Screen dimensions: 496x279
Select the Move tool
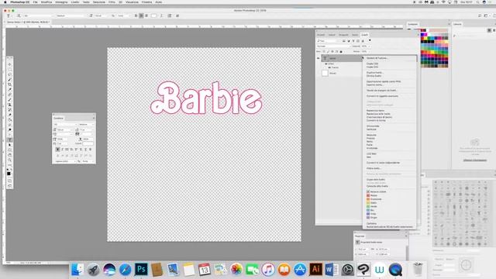[10, 64]
